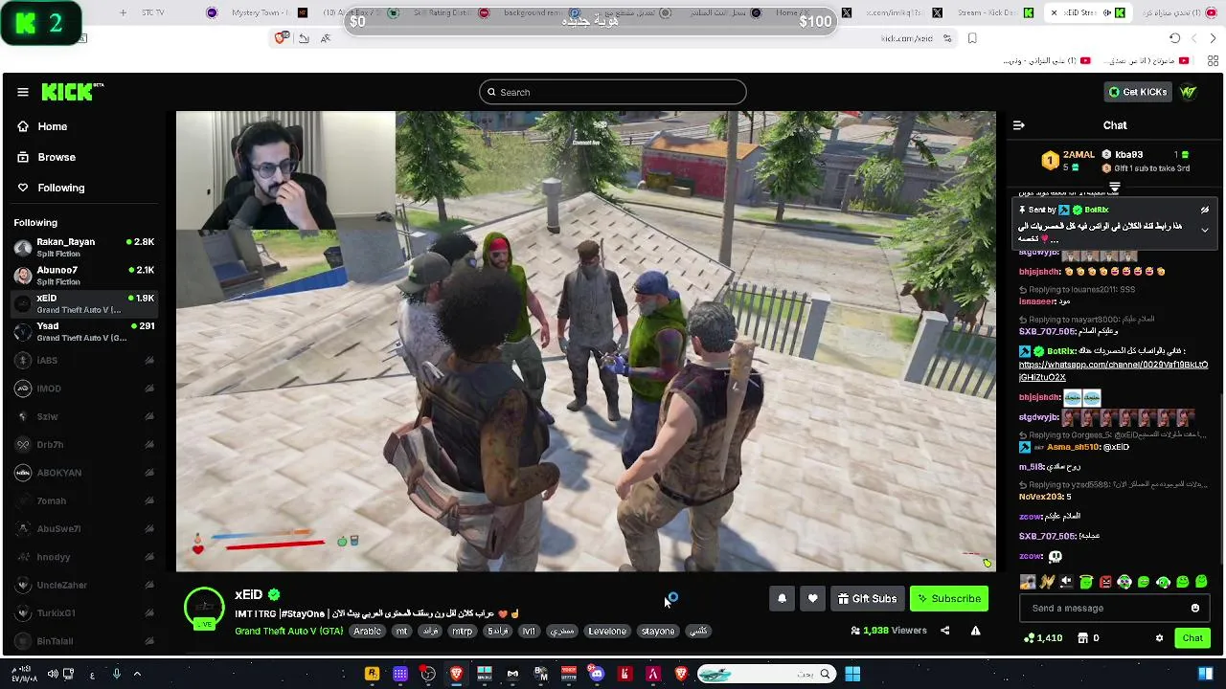1226x689 pixels.
Task: Select the mtrp tag
Action: pos(462,632)
